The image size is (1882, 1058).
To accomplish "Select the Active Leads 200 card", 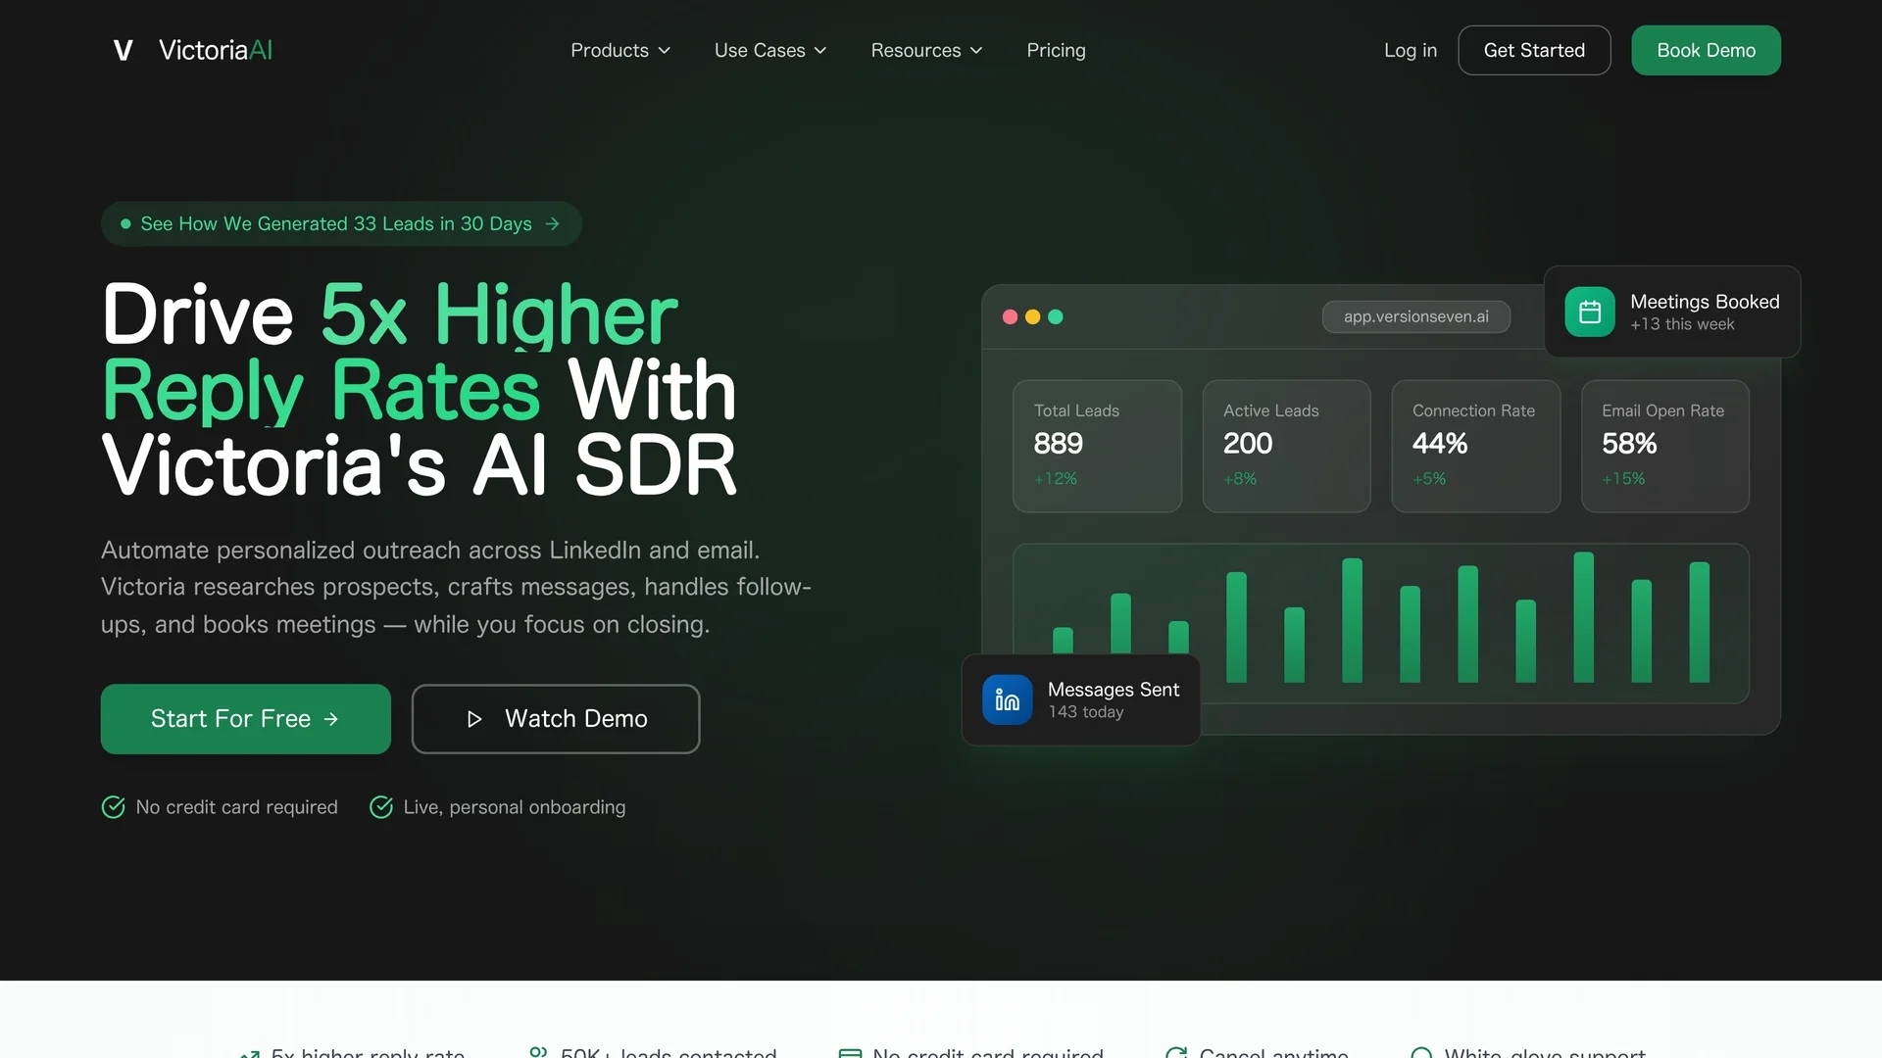I will [x=1286, y=446].
